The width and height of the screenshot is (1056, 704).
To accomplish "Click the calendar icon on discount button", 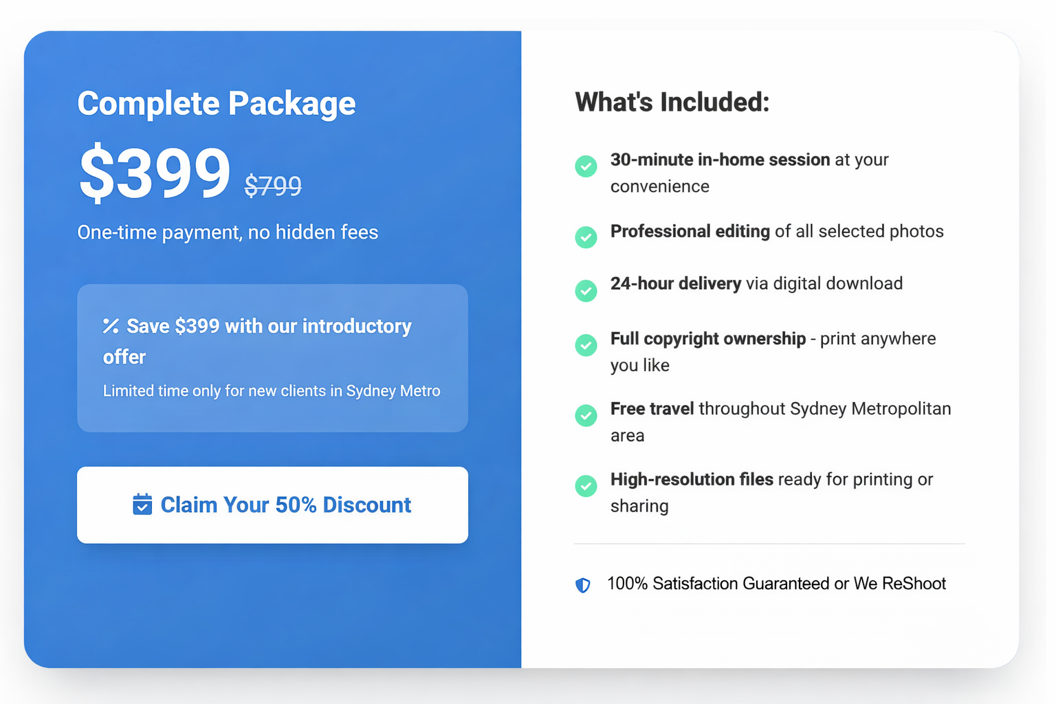I will 142,505.
